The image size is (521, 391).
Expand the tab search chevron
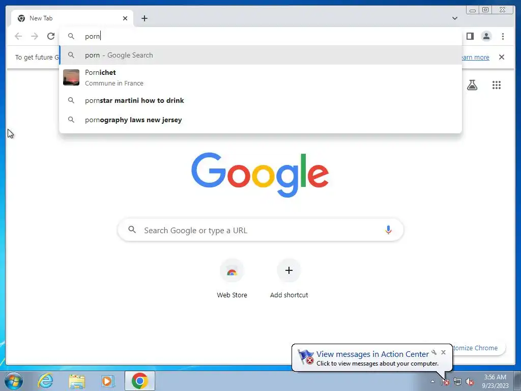(x=454, y=18)
